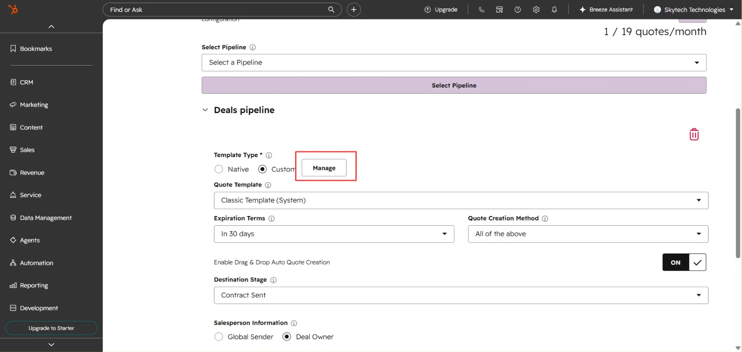Click the Upgrade arrow icon
The height and width of the screenshot is (352, 742).
point(427,10)
